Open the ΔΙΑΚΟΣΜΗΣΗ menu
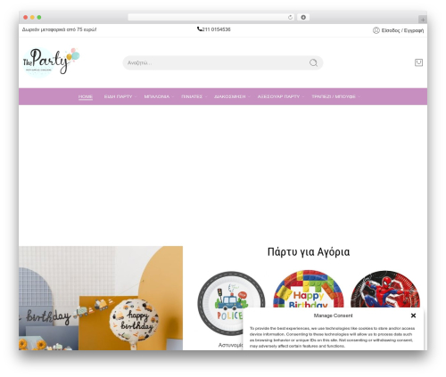Viewport: 446px width, 377px height. point(230,96)
